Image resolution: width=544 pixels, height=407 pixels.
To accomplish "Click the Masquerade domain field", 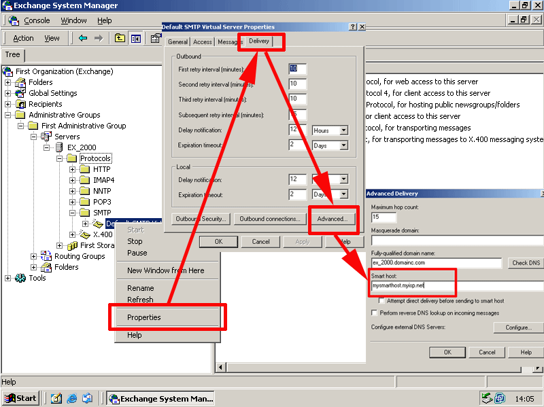I will pyautogui.click(x=457, y=241).
